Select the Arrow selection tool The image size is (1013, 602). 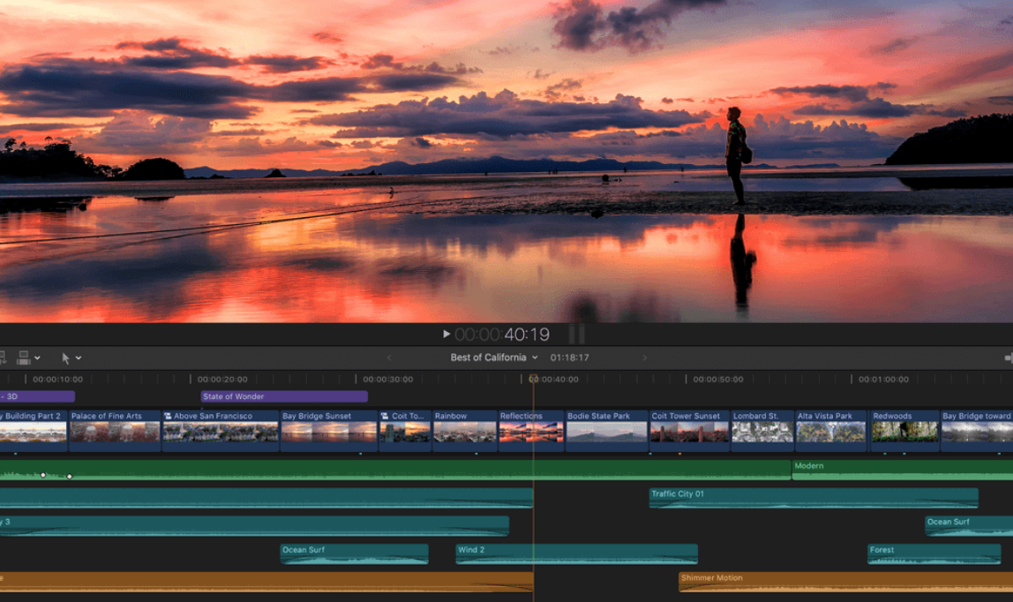click(x=67, y=357)
